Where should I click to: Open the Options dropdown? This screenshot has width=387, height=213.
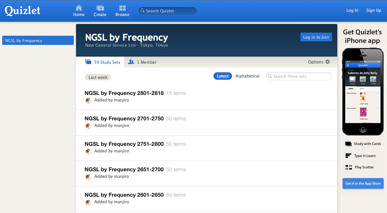pyautogui.click(x=319, y=62)
